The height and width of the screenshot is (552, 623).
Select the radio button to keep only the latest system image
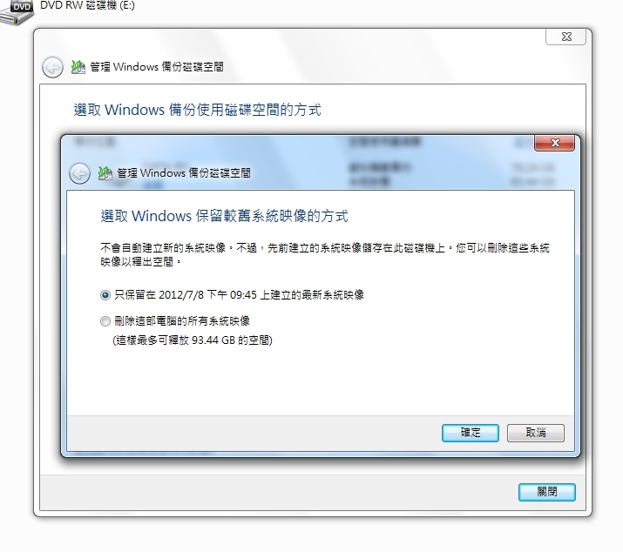pyautogui.click(x=105, y=295)
